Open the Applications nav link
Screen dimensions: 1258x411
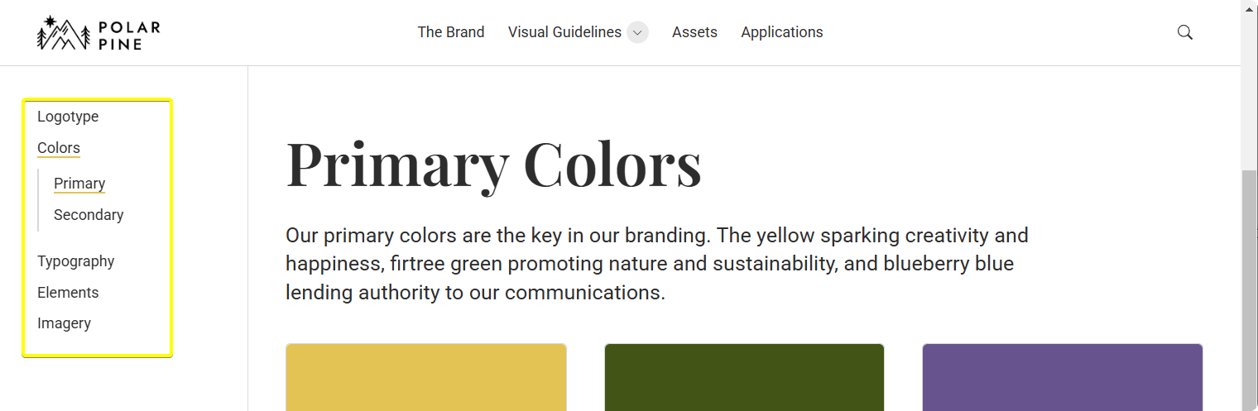click(782, 32)
